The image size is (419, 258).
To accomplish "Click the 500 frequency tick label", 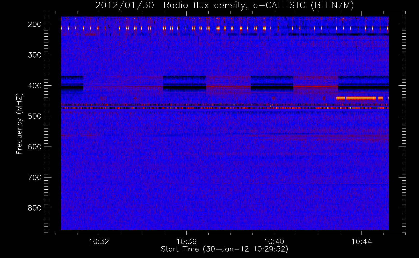I will [35, 116].
